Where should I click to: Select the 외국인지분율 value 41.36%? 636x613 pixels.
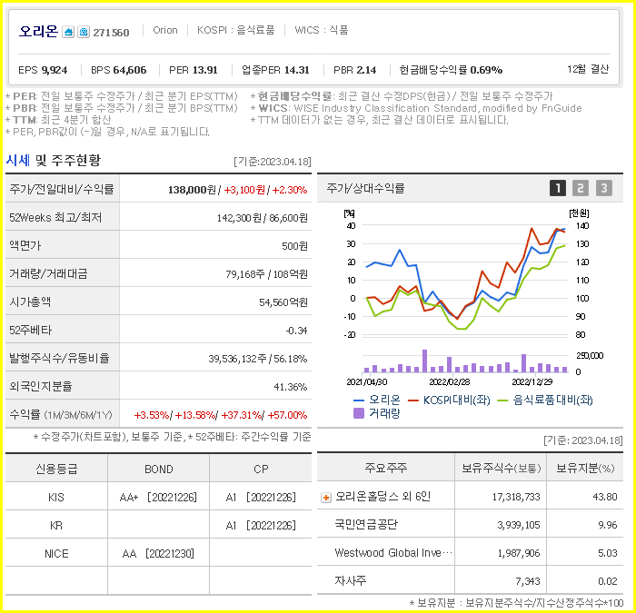point(291,387)
